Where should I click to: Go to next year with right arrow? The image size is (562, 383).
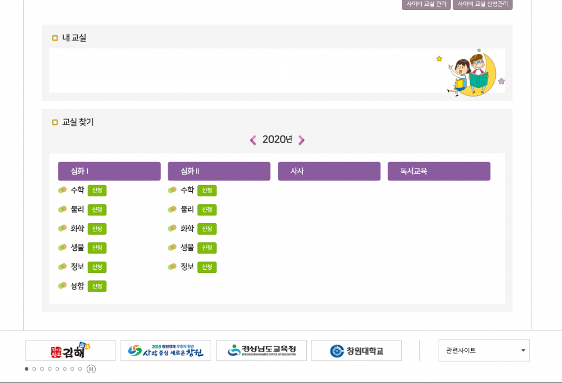click(301, 140)
